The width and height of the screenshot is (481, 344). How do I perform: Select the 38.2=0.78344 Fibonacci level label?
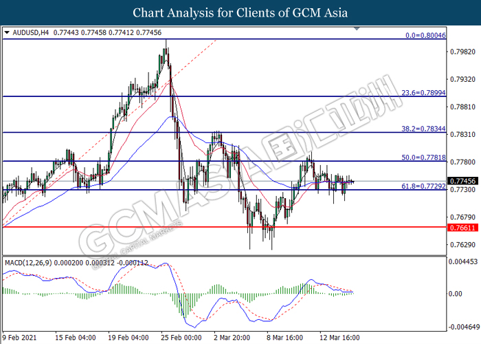(424, 129)
